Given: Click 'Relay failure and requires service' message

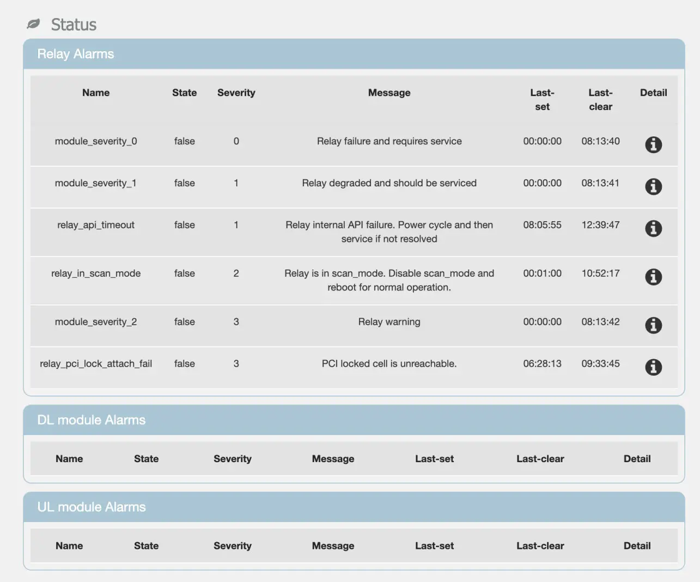Looking at the screenshot, I should (x=389, y=141).
